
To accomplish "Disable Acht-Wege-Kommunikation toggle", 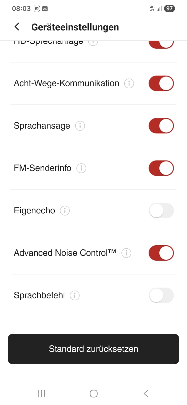I will tap(161, 83).
